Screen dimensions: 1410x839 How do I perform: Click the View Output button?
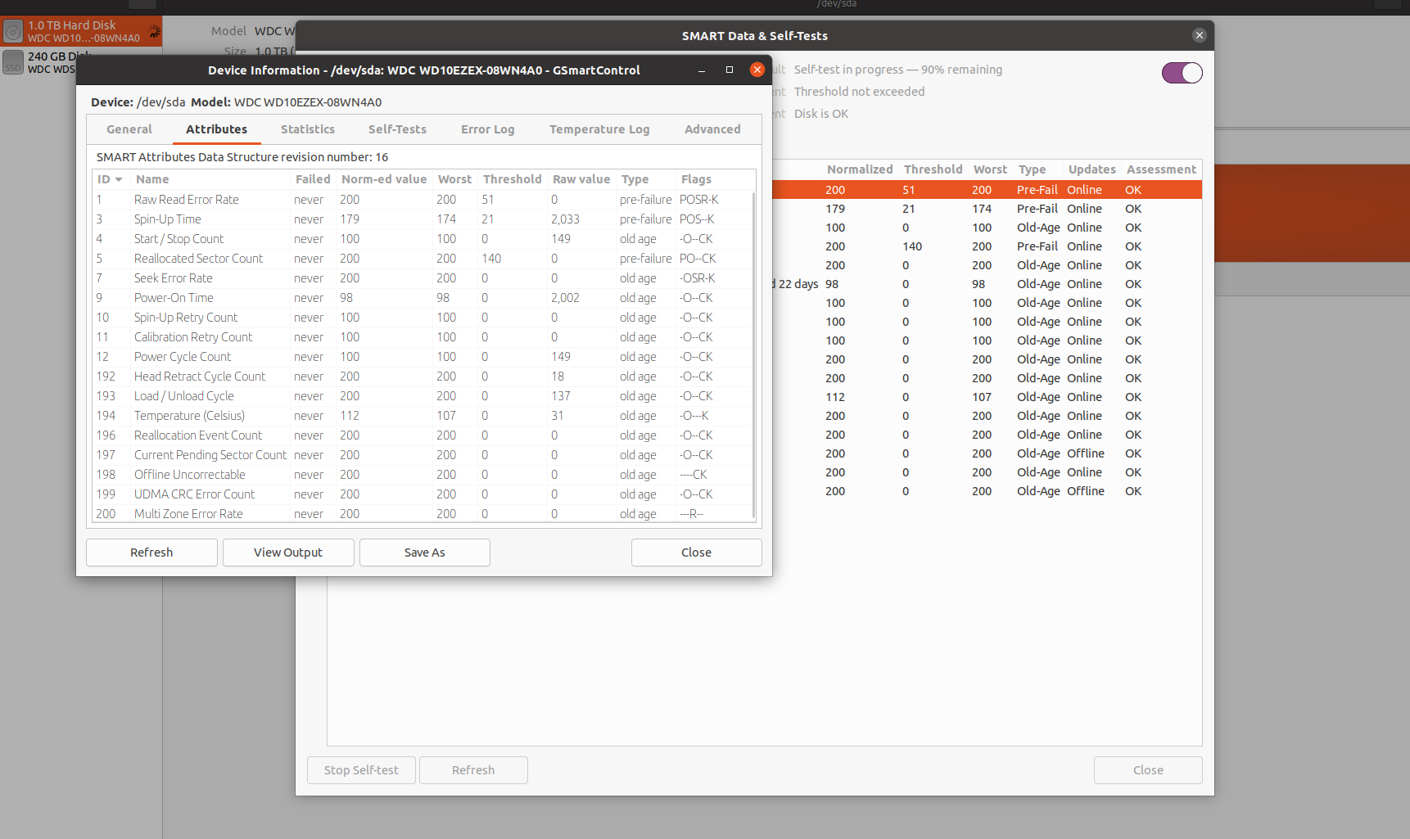tap(288, 553)
